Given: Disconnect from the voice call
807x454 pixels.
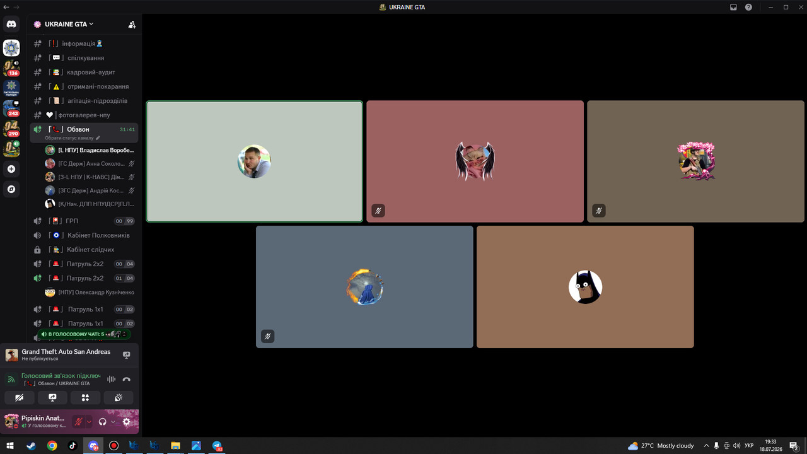Looking at the screenshot, I should click(x=126, y=379).
